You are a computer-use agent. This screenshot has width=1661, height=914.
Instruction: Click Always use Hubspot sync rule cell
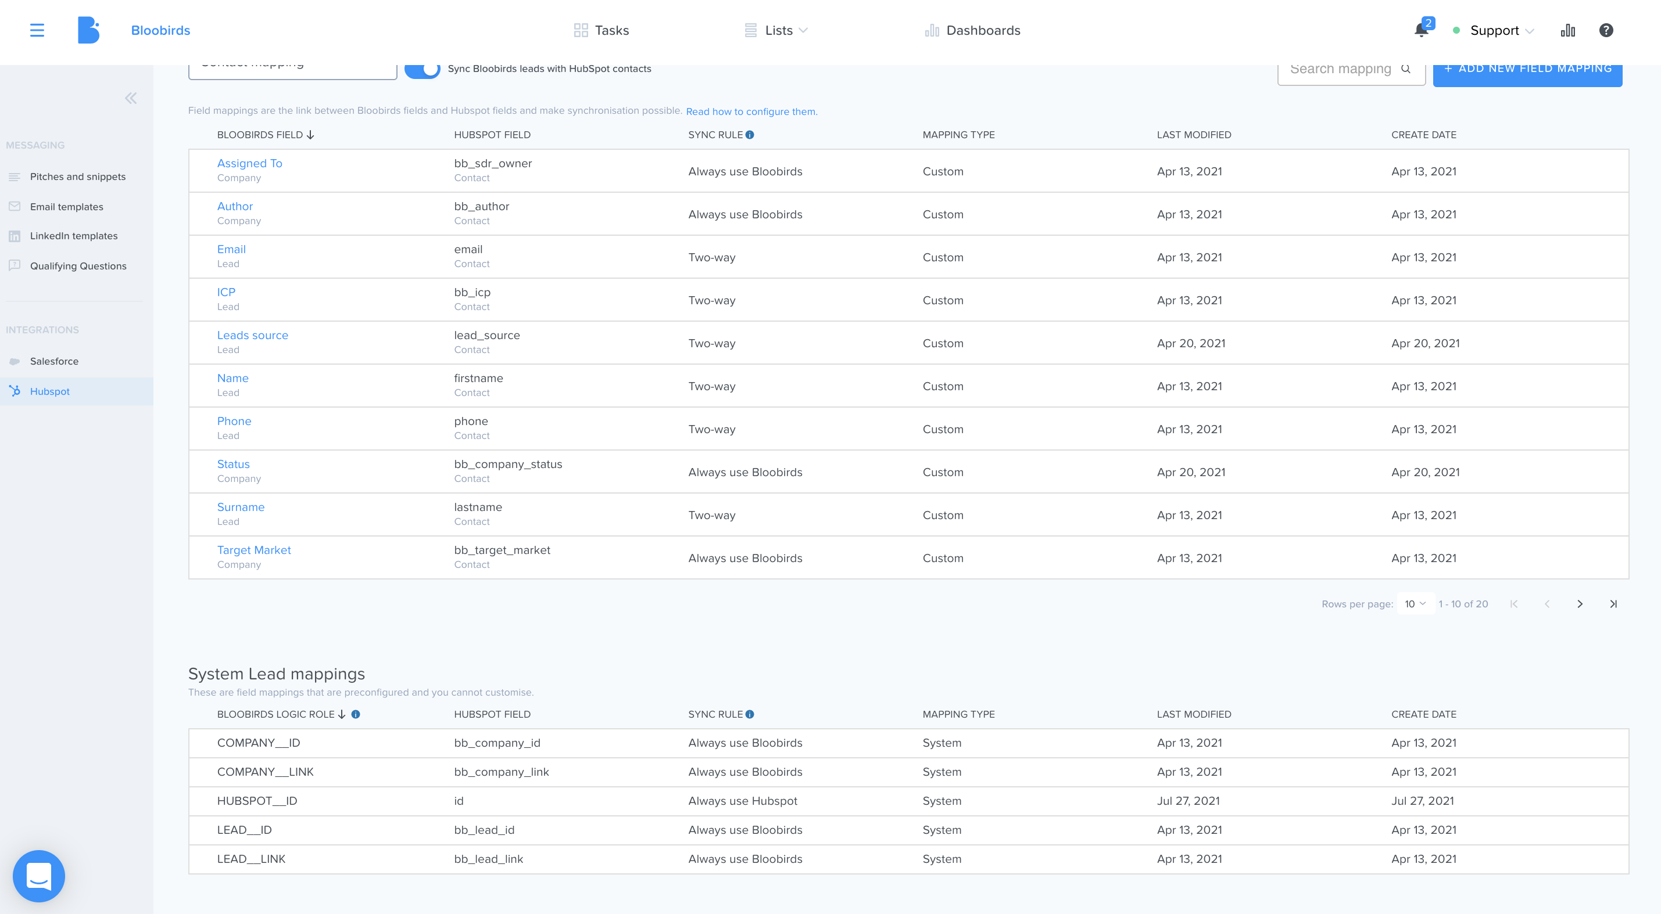[743, 801]
